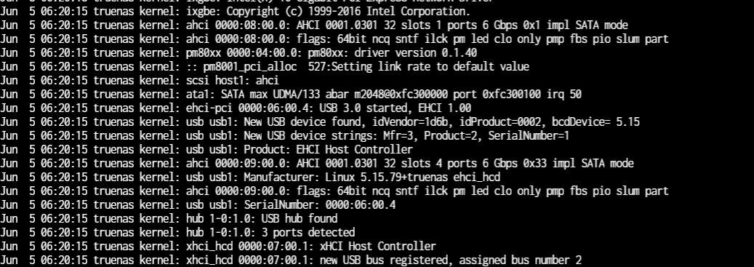The image size is (754, 267).
Task: Select the ahci 0000:09:00.0 4 ports line
Action: (x=317, y=164)
